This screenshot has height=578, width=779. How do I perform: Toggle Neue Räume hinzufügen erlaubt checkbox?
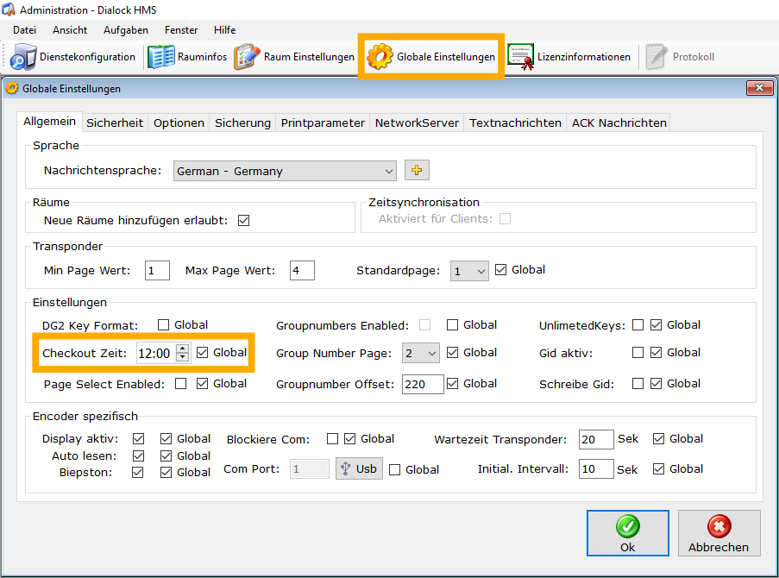243,220
